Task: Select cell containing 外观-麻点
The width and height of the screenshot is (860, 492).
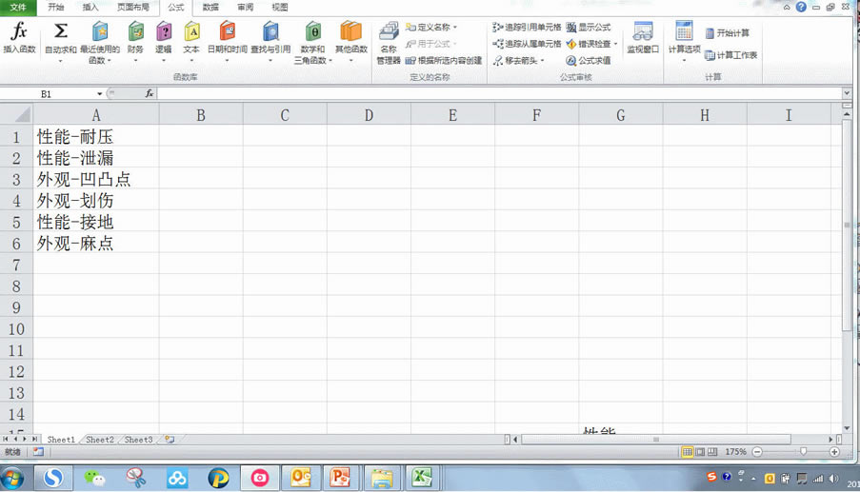Action: click(x=96, y=244)
